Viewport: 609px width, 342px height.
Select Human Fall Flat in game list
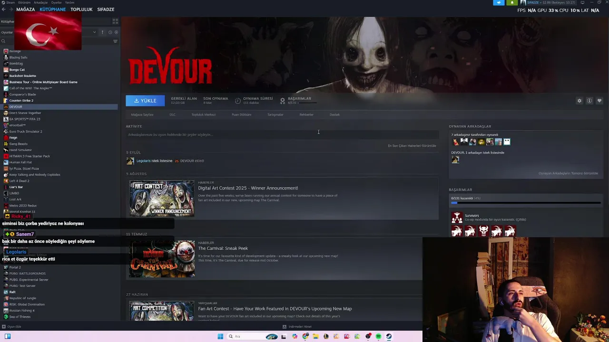click(x=20, y=162)
